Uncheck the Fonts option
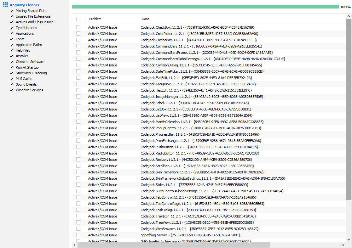 tap(12, 39)
